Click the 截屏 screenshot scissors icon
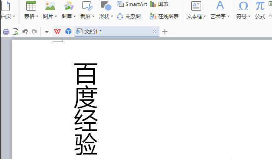Viewport: 272px width, 159px height. (x=88, y=6)
